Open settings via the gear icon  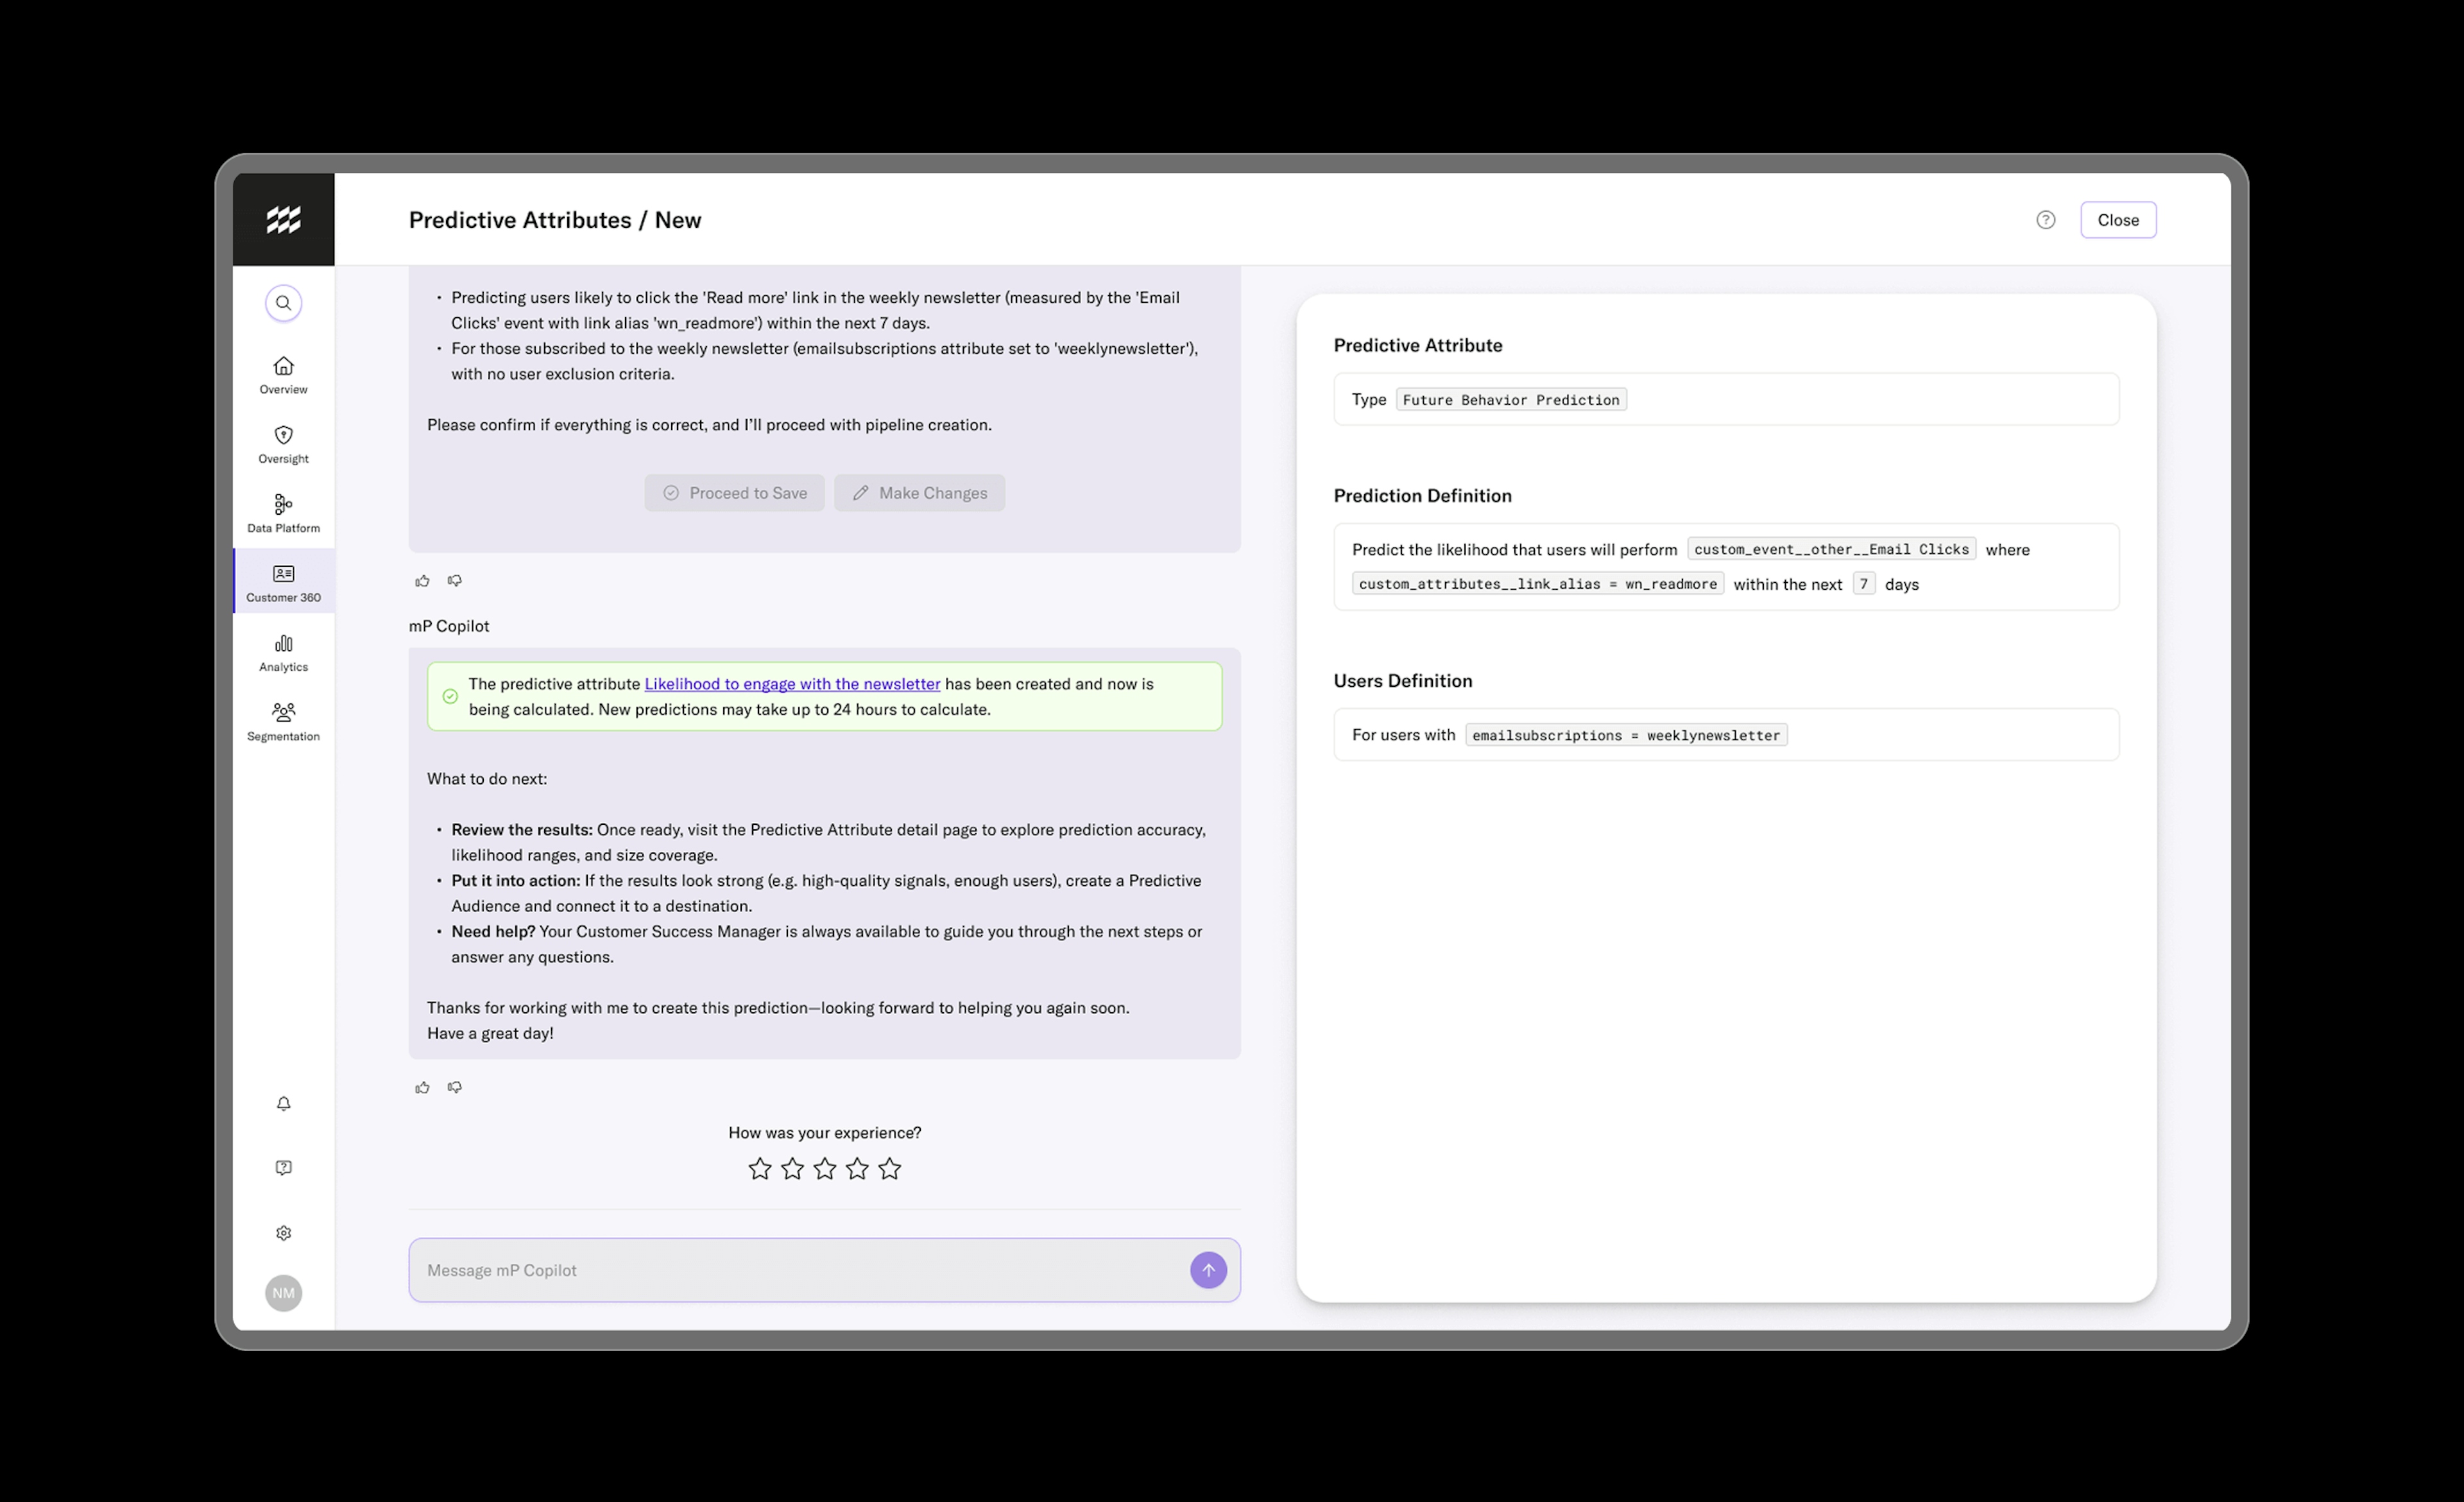283,1232
